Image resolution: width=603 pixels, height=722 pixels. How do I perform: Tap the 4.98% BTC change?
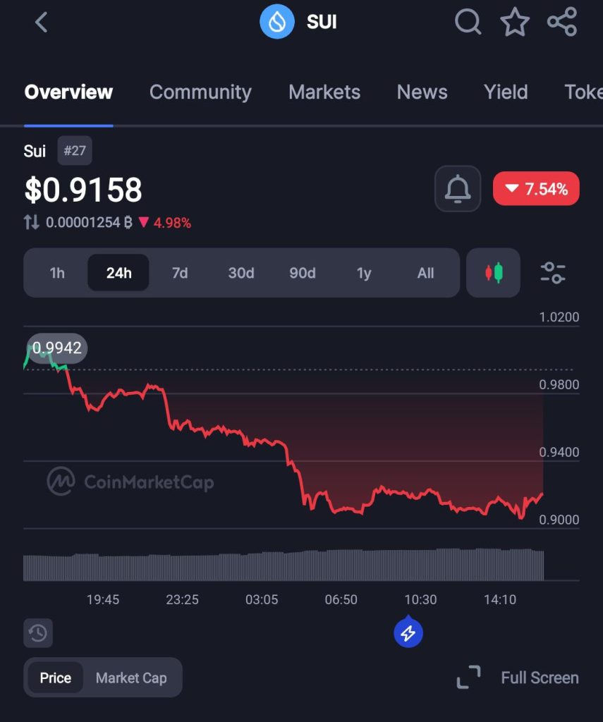(x=165, y=223)
